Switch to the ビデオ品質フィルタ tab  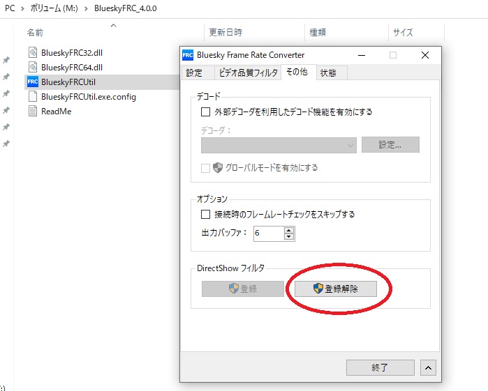[248, 73]
